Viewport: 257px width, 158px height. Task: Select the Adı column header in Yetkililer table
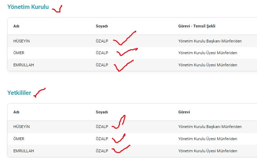pyautogui.click(x=16, y=112)
